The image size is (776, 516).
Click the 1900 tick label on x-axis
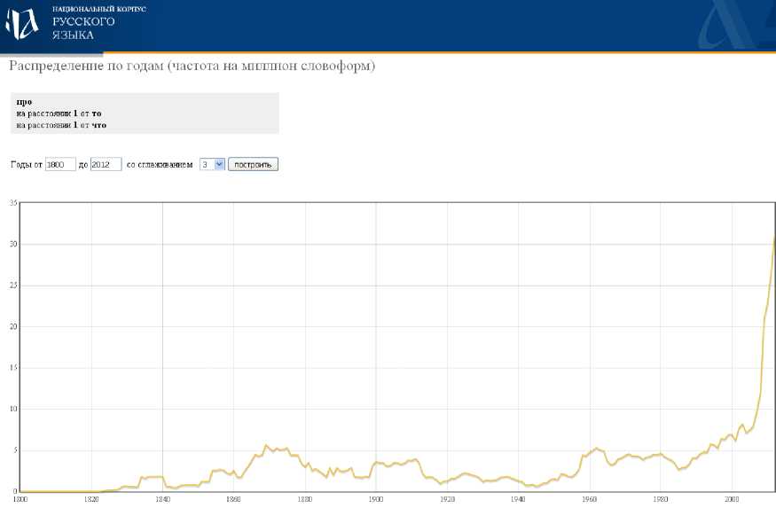pos(375,500)
